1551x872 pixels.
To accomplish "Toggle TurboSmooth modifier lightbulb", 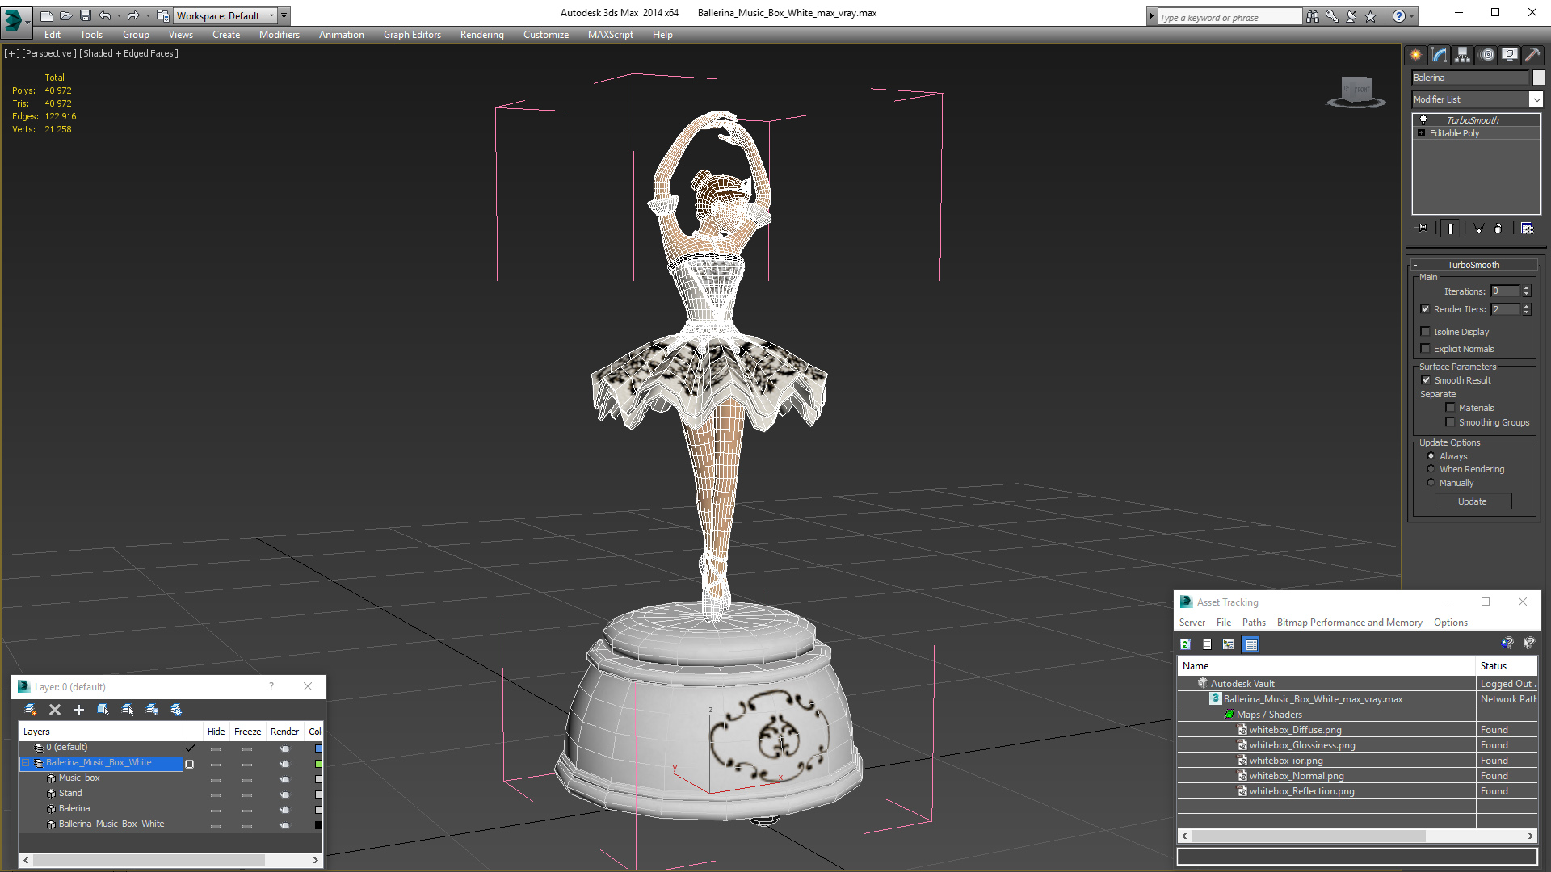I will (x=1423, y=119).
